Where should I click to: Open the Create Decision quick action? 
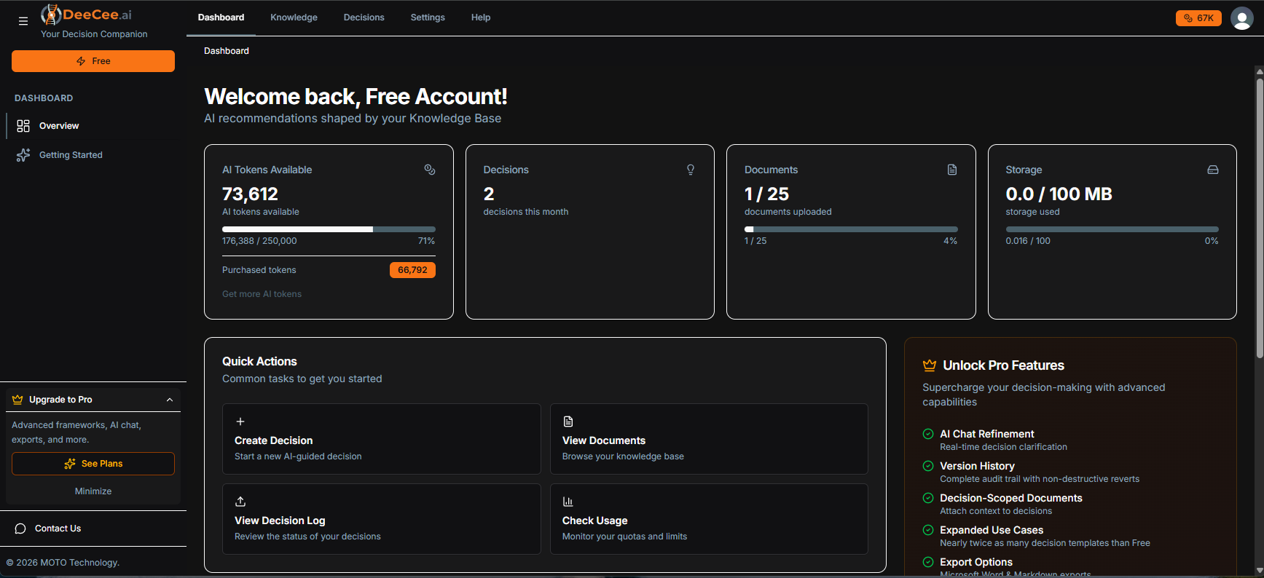pyautogui.click(x=382, y=439)
